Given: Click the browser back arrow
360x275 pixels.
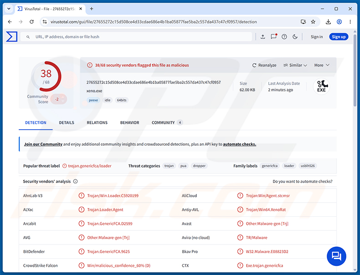Looking at the screenshot, I should coord(10,22).
